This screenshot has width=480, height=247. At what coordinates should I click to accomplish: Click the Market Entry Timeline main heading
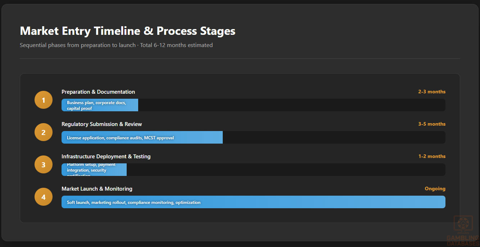(x=127, y=31)
